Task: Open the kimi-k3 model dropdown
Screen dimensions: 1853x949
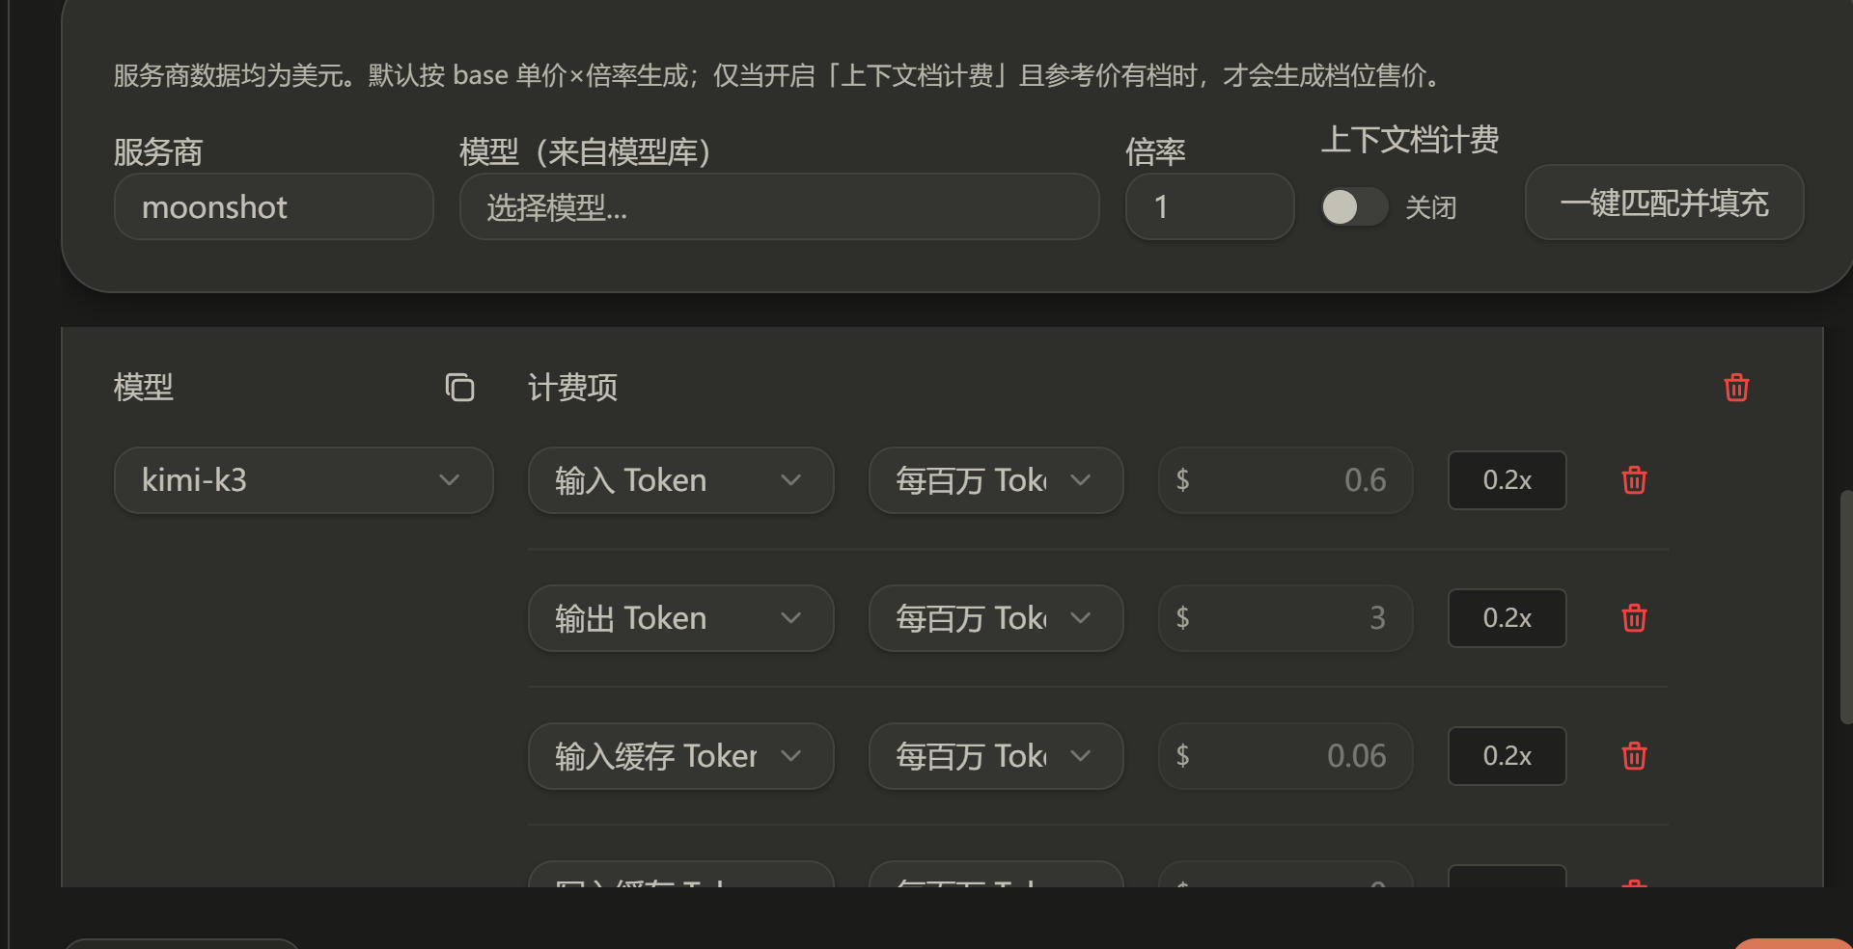Action: pyautogui.click(x=303, y=480)
